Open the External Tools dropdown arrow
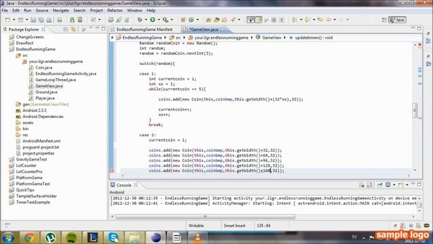This screenshot has height=244, width=433. pyautogui.click(x=172, y=20)
